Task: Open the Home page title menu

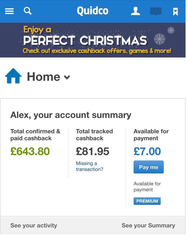Action: tap(44, 77)
